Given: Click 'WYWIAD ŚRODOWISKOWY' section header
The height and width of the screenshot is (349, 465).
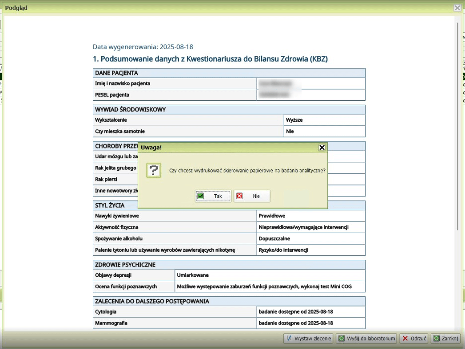Looking at the screenshot, I should click(229, 110).
